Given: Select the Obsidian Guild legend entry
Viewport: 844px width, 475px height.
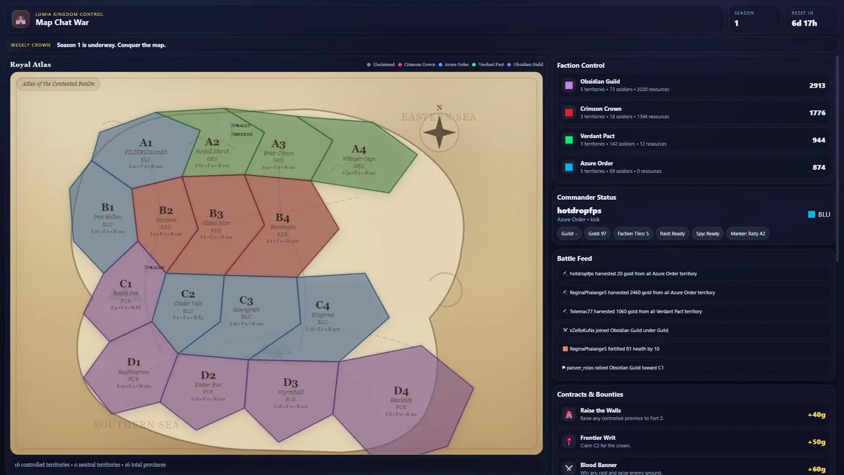Looking at the screenshot, I should point(525,65).
